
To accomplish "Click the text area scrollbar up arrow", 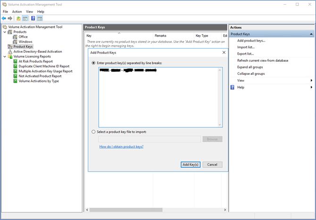I will pyautogui.click(x=220, y=70).
